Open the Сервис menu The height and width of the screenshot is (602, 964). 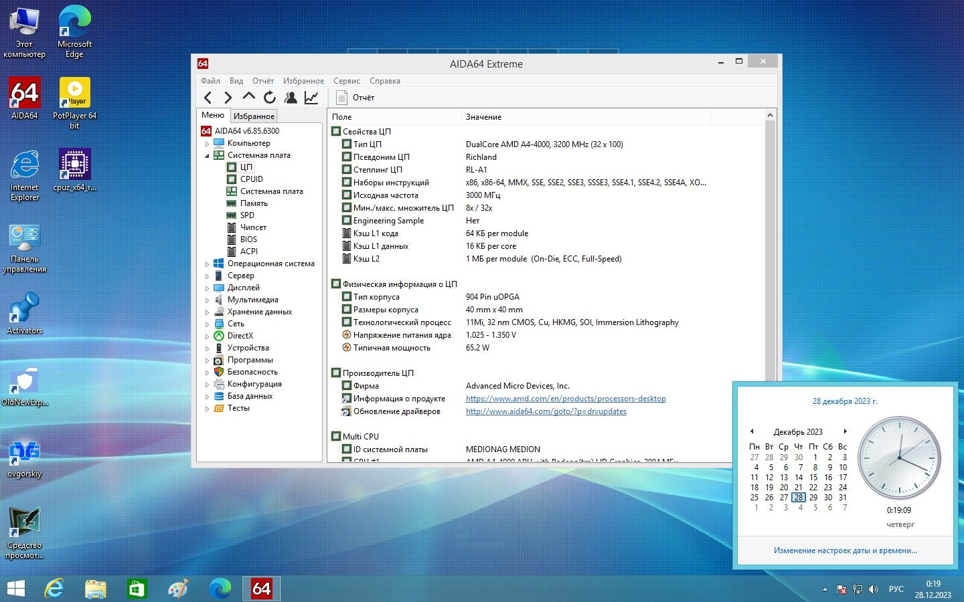(x=347, y=81)
